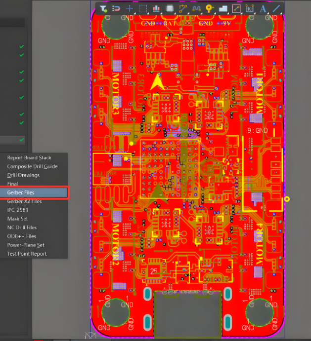
Task: Select Drill Drawings in the menu
Action: 23,175
